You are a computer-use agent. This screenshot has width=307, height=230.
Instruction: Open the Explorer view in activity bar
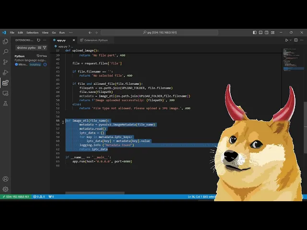click(5, 42)
